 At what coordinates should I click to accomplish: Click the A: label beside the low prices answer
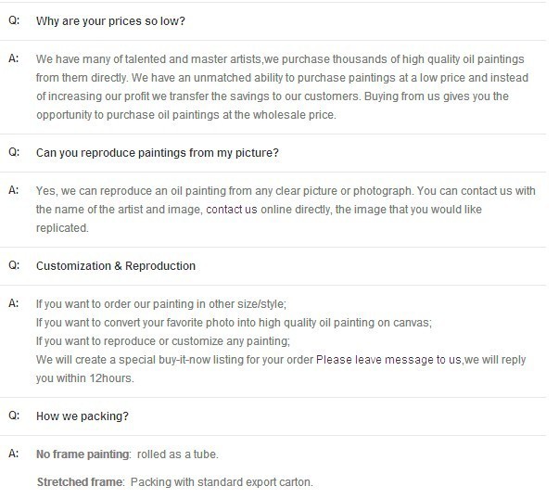(x=14, y=56)
